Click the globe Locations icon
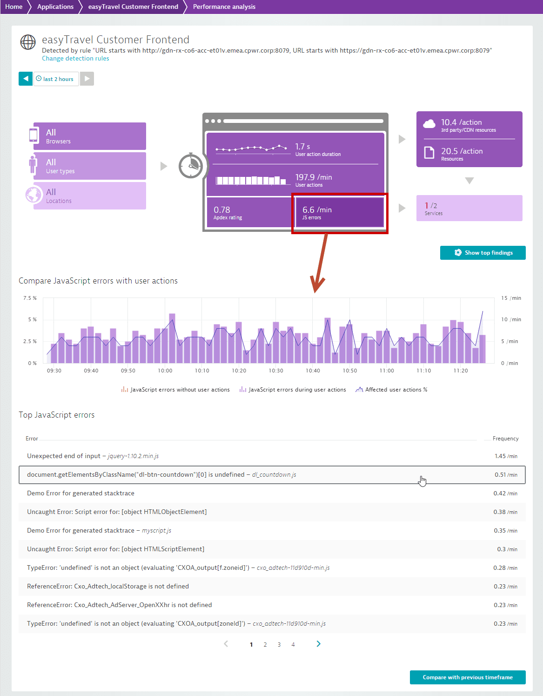The height and width of the screenshot is (696, 543). click(x=34, y=195)
